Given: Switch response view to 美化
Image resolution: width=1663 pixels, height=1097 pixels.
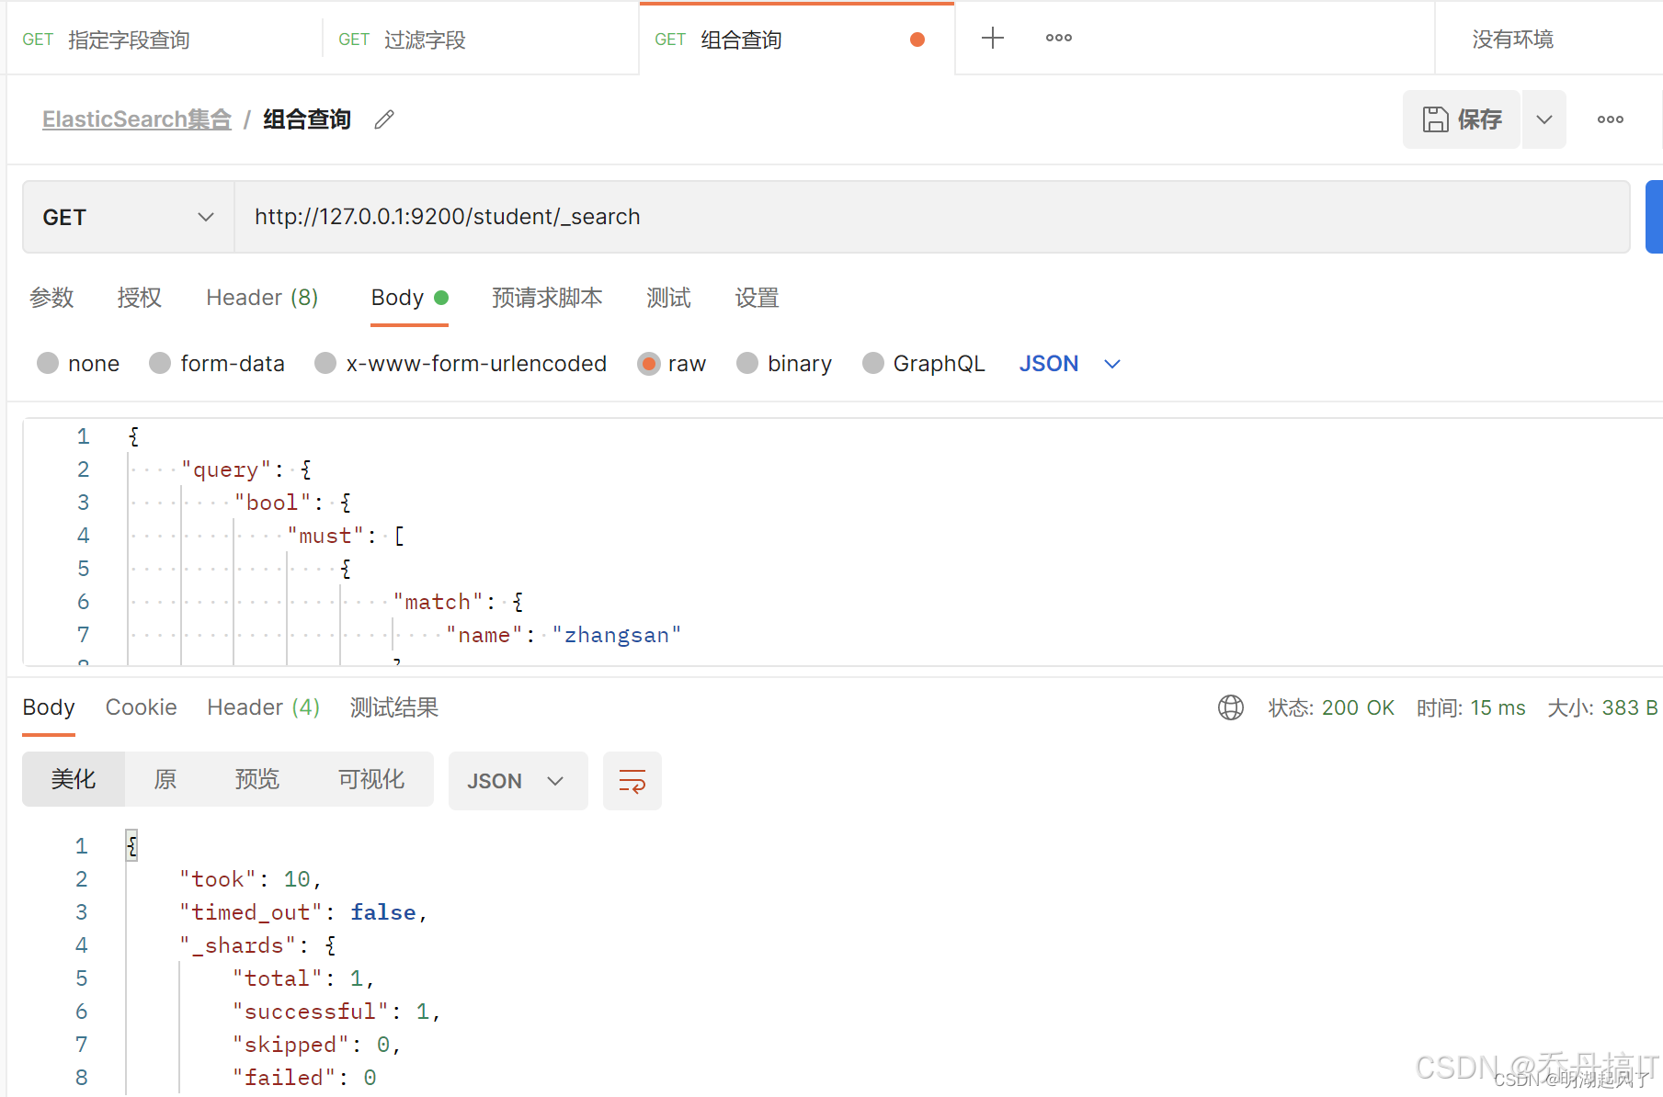Looking at the screenshot, I should coord(74,779).
